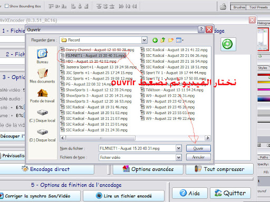The height and width of the screenshot is (202, 270).
Task: Switch to the Brushes tab
Action: (239, 7)
